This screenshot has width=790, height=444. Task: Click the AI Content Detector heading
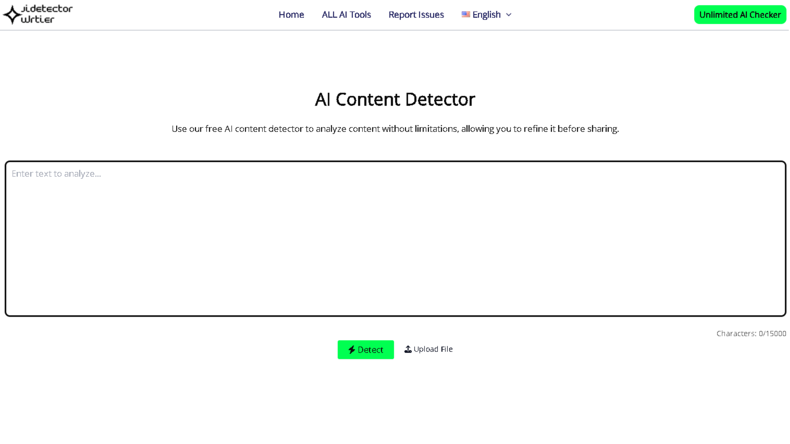[x=395, y=99]
